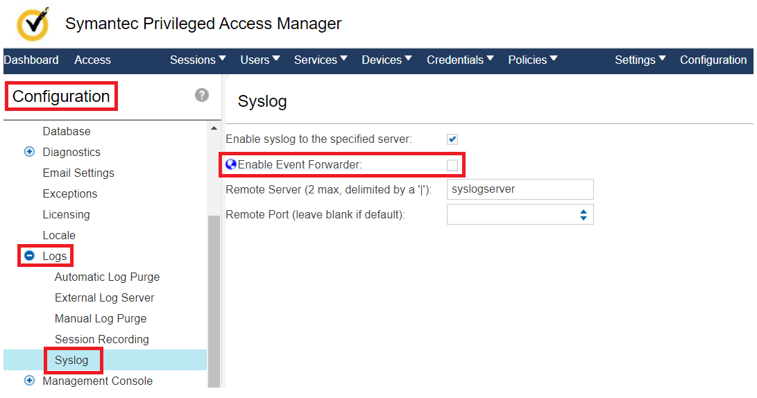The image size is (757, 398).
Task: Open the Credentials dropdown menu
Action: (x=460, y=60)
